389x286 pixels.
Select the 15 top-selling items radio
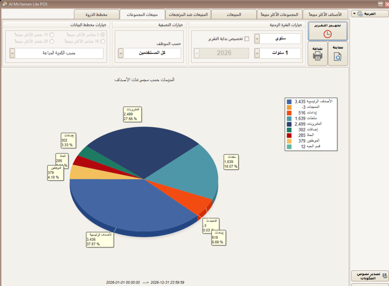[x=51, y=35]
